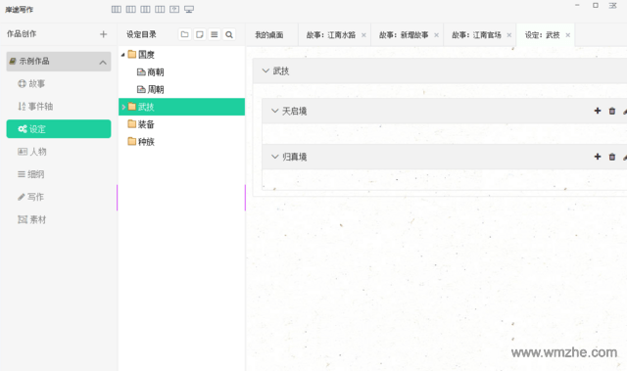Click the 作品创作 panel heading
Viewport: 627px width, 371px height.
tap(22, 34)
